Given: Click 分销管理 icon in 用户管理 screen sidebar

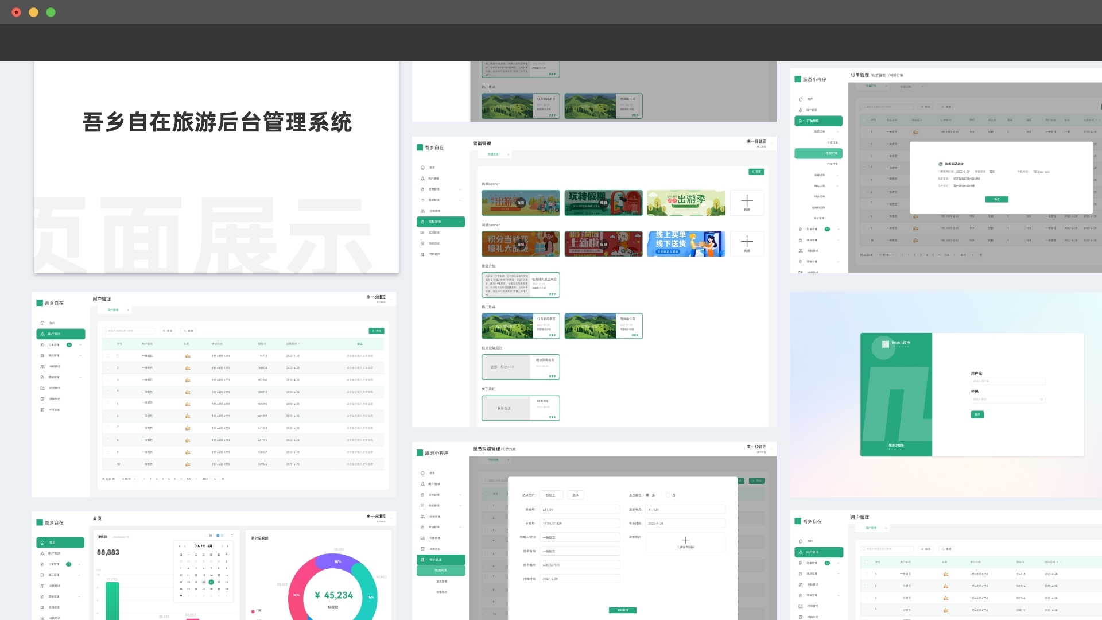Looking at the screenshot, I should (x=42, y=366).
